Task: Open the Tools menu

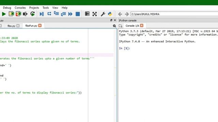Action: click(x=46, y=8)
